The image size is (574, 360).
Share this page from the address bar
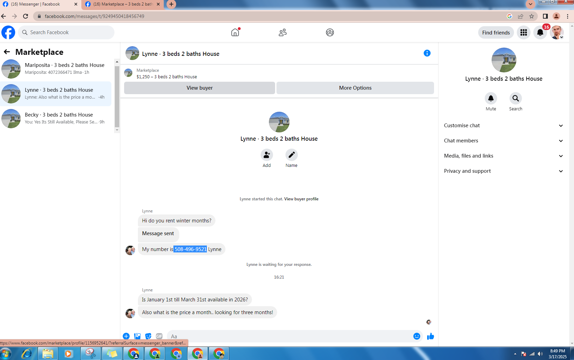(521, 16)
